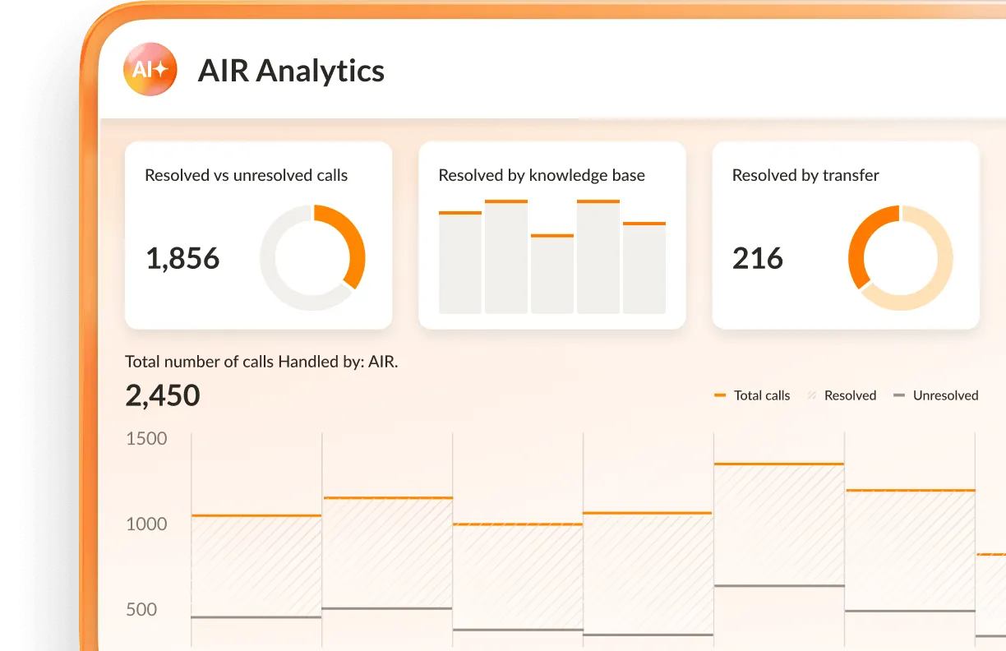Click the shortest bar in Resolved by knowledge base
Image resolution: width=1006 pixels, height=651 pixels.
552,275
